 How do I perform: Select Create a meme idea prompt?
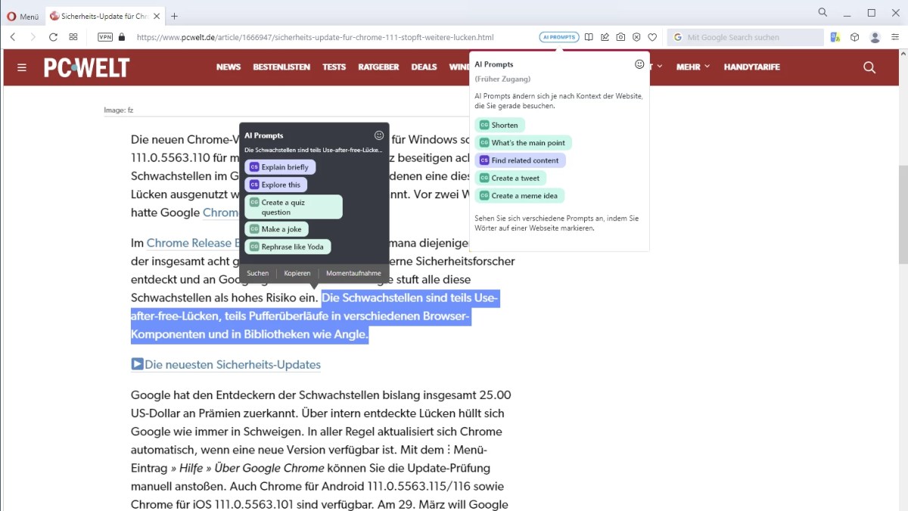click(519, 195)
